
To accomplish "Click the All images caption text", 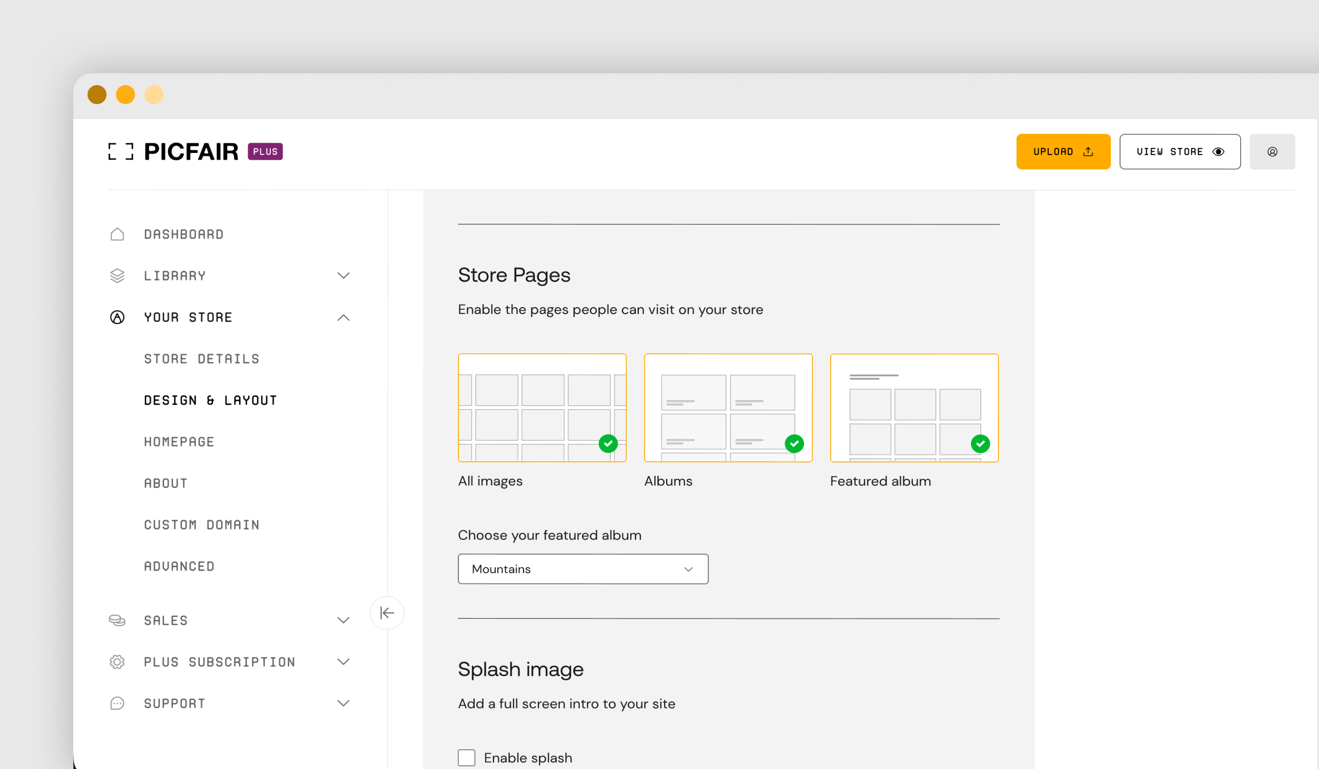I will [490, 481].
